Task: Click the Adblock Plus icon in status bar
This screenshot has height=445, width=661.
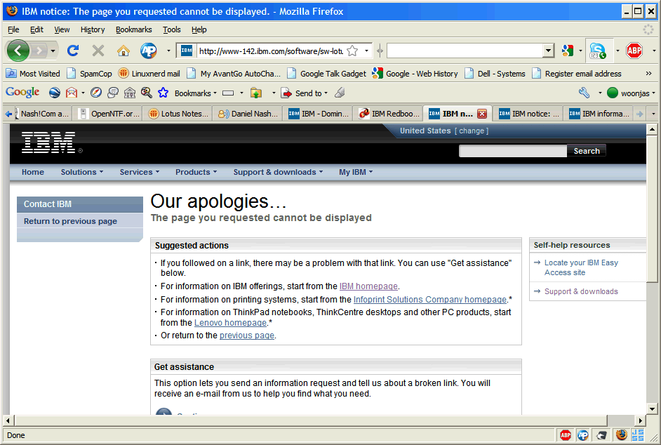Action: pos(566,435)
